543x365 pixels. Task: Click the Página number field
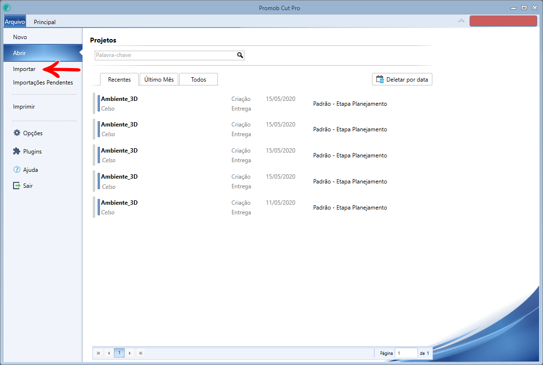click(x=406, y=353)
